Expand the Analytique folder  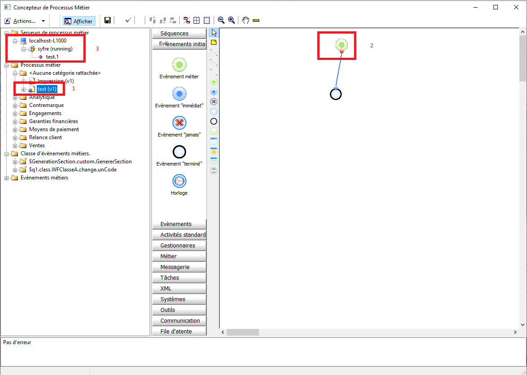[15, 98]
